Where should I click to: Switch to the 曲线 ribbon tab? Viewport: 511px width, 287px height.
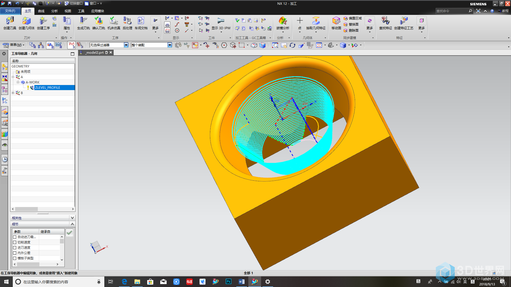click(41, 11)
